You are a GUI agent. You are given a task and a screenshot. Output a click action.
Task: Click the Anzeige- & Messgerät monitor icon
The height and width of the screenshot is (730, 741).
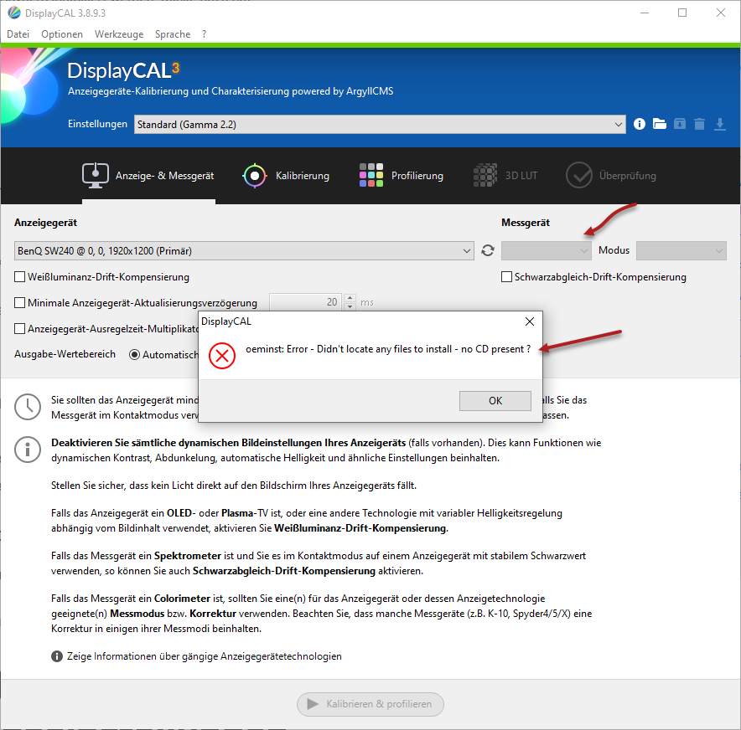(96, 176)
